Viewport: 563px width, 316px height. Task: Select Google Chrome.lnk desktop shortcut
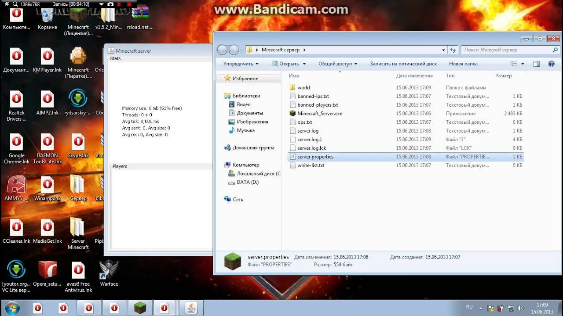click(x=16, y=149)
